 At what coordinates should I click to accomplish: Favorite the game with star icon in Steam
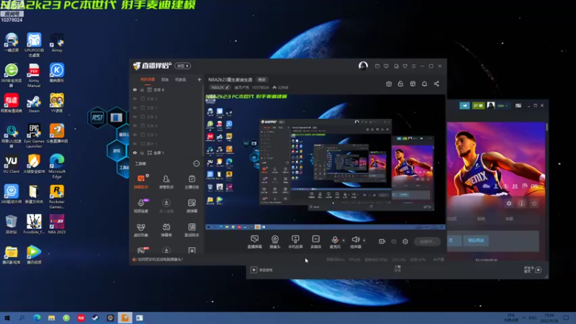(534, 203)
